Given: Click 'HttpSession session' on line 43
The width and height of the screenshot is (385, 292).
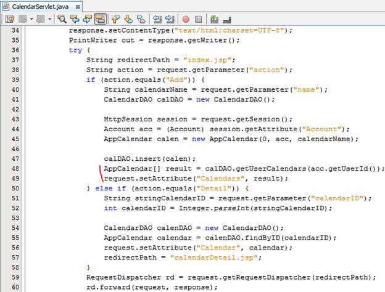Looking at the screenshot, I should [146, 120].
